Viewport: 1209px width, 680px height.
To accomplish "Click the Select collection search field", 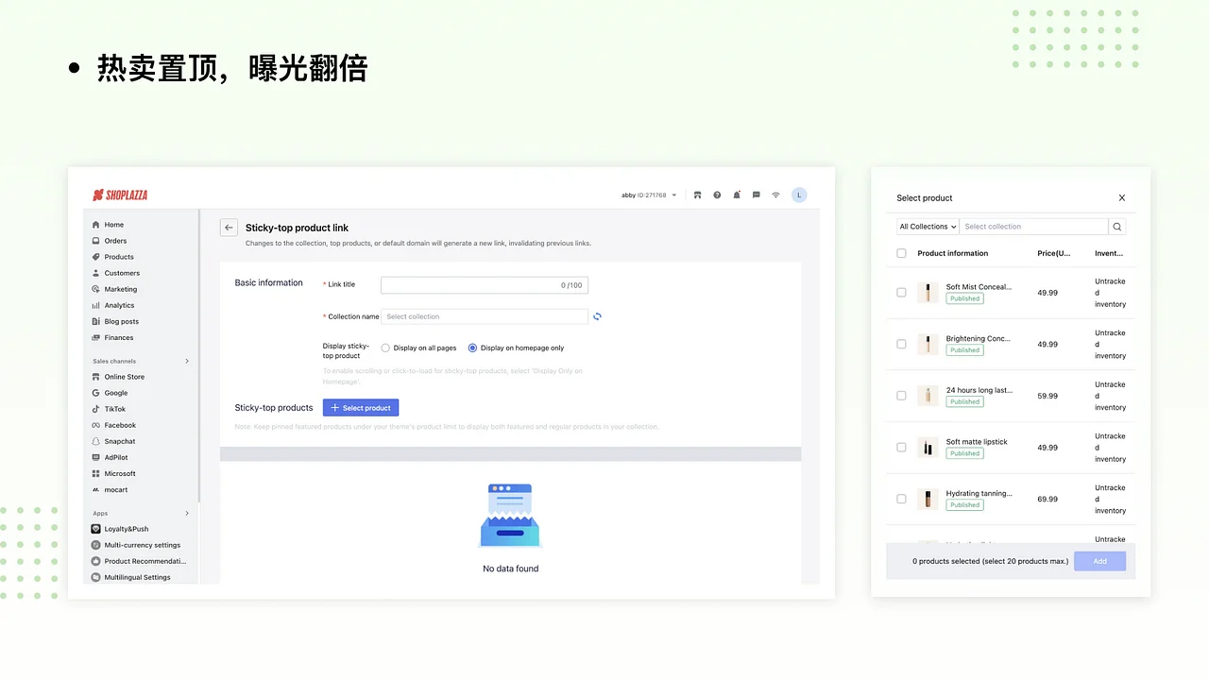I will click(x=1034, y=227).
